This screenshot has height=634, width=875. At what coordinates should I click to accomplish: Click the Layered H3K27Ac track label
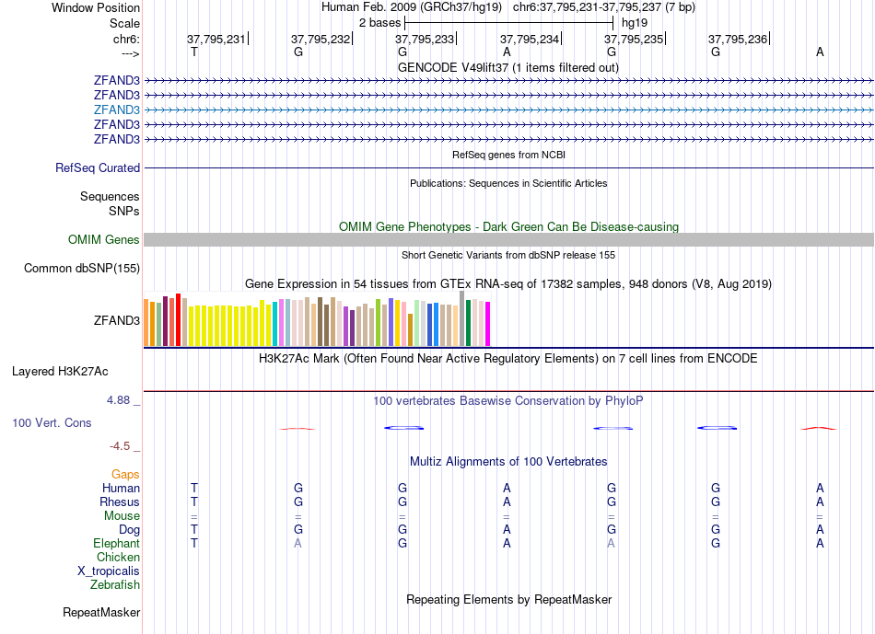(60, 372)
